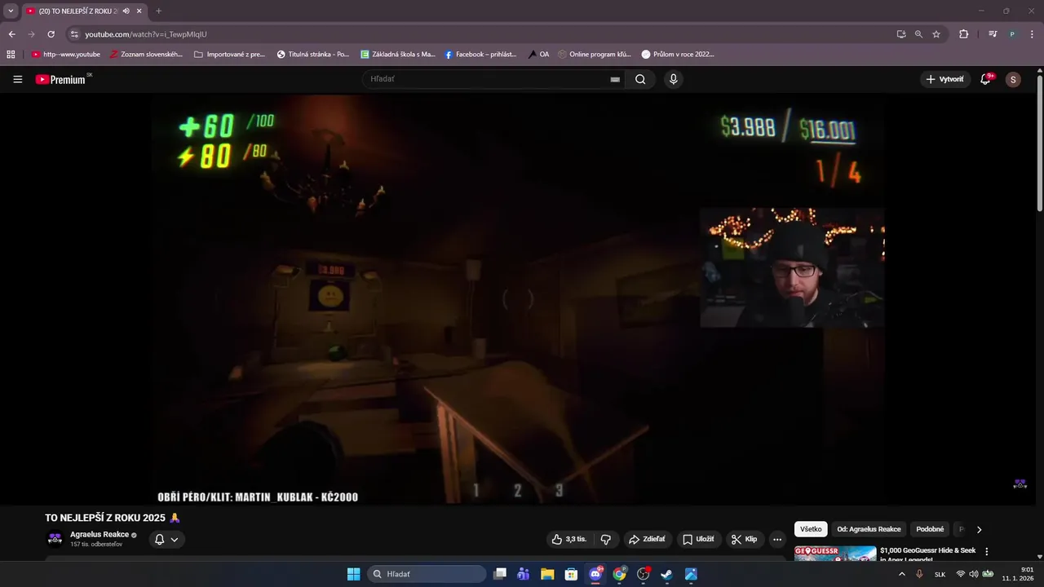Open the YouTube notifications bell
Viewport: 1044px width, 587px height.
point(985,79)
